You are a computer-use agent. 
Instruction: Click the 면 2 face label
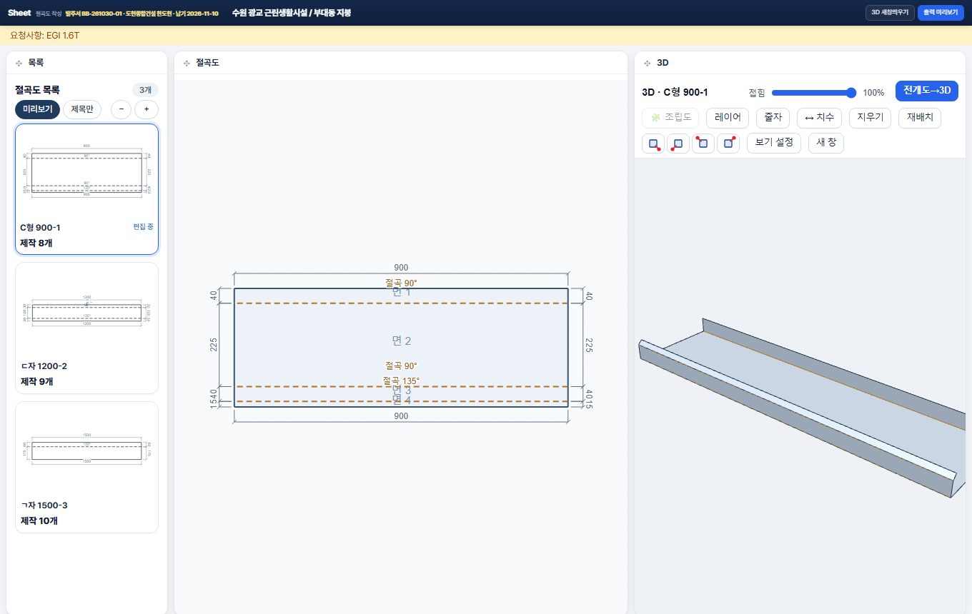401,341
